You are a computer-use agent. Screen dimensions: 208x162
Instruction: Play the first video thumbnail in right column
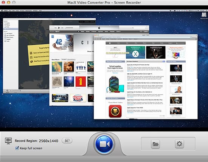pos(176,68)
